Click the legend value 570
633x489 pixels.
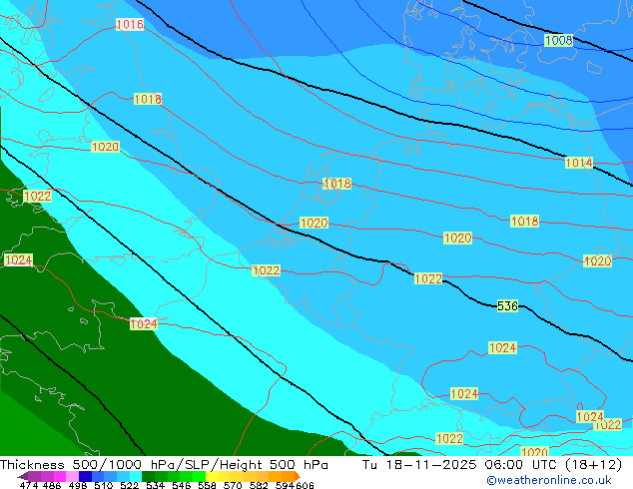pyautogui.click(x=233, y=485)
